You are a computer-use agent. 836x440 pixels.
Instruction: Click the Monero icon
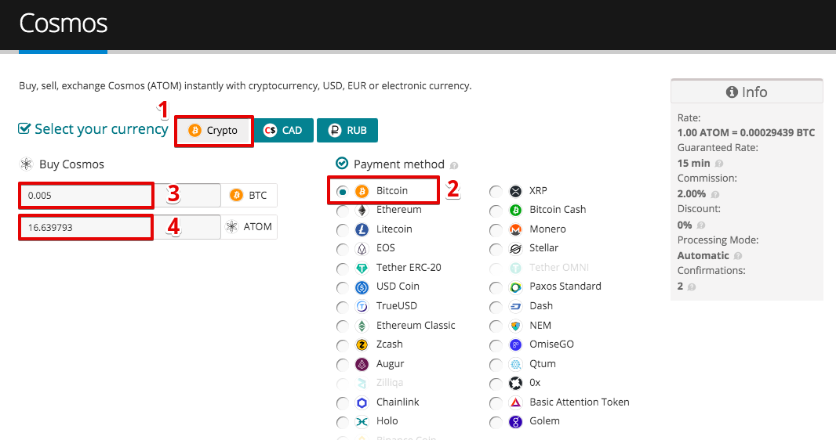pyautogui.click(x=515, y=229)
